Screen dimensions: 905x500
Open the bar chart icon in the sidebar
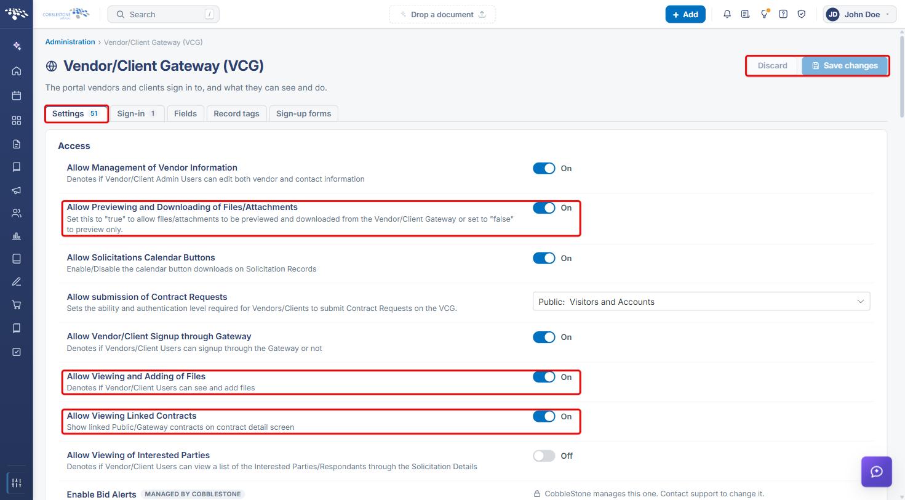pos(17,236)
